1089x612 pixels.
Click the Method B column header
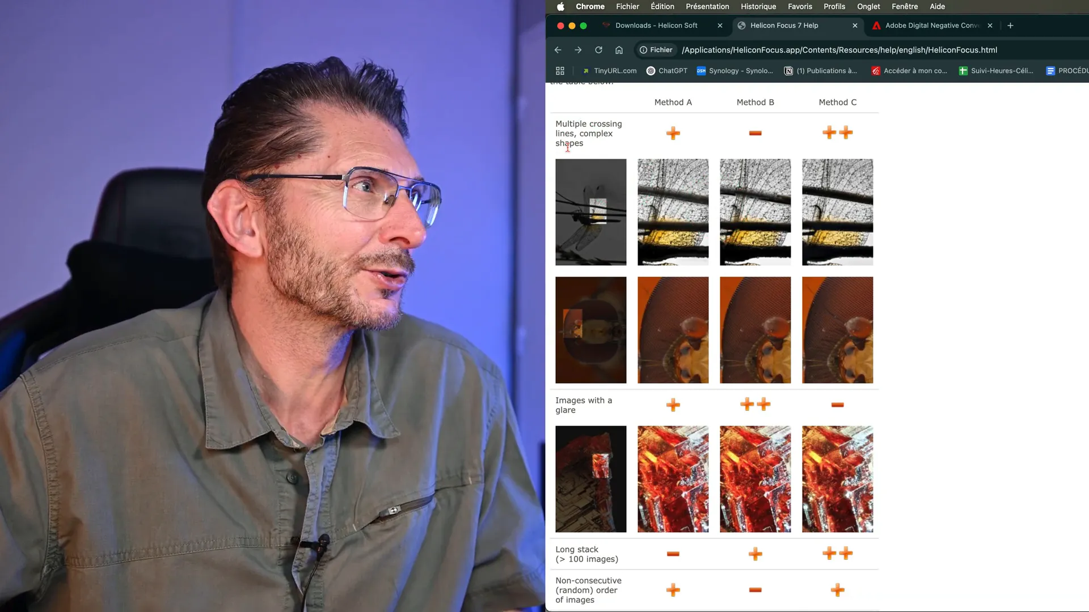point(755,103)
